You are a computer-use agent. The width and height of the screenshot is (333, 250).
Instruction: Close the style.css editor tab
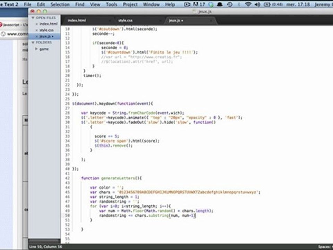pos(160,20)
